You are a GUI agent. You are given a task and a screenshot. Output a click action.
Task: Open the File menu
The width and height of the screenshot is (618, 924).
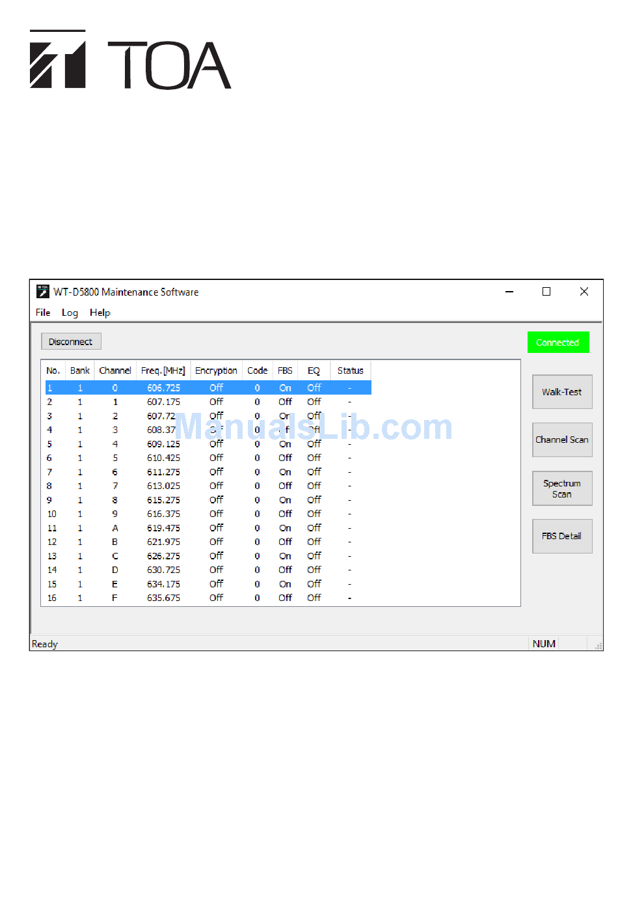click(43, 313)
